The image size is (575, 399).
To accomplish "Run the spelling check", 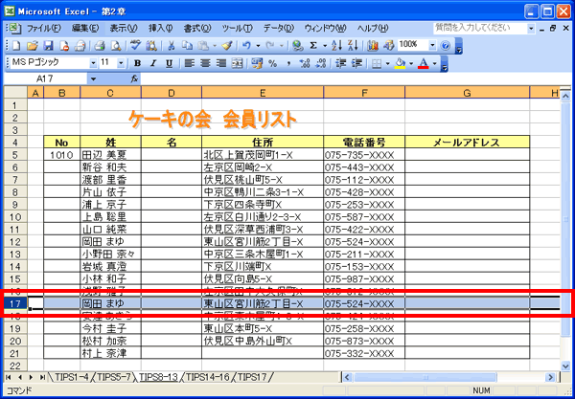I will point(135,45).
